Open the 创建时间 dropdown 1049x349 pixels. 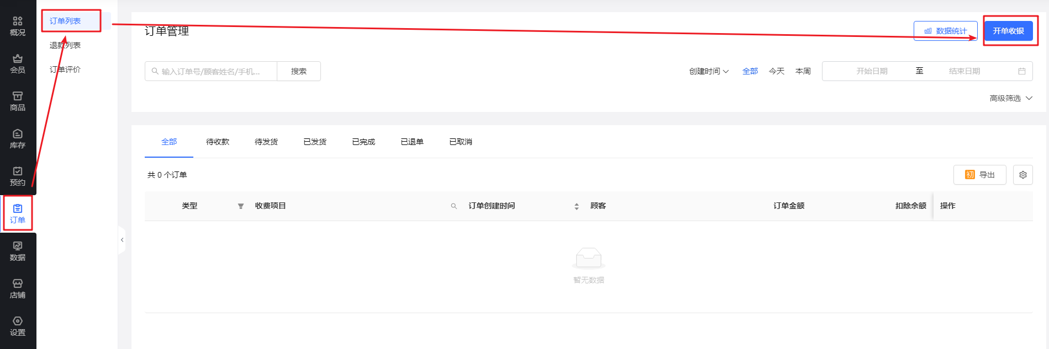(x=709, y=71)
